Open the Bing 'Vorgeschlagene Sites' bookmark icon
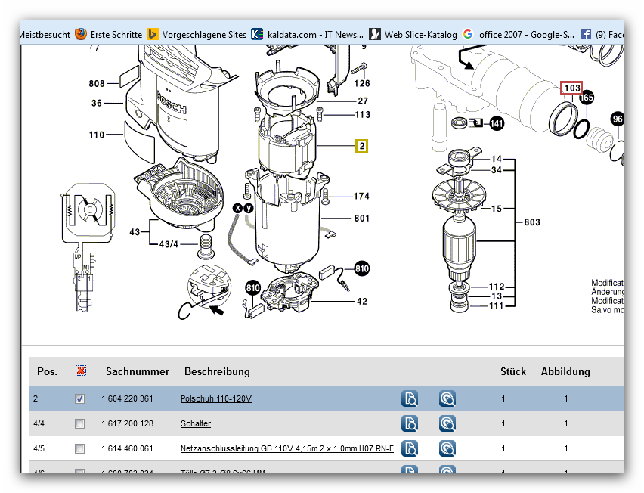This screenshot has height=493, width=644. click(153, 34)
